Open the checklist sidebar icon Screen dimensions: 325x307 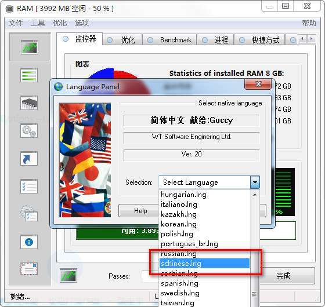point(29,187)
